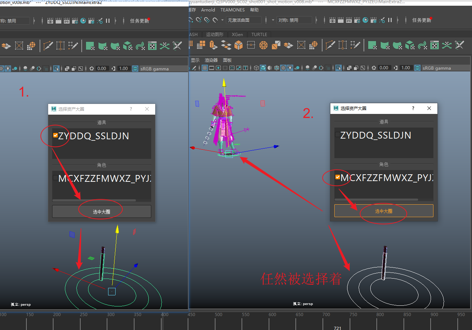Open Hypershade from the right status line
472x330 pixels.
tap(365, 20)
